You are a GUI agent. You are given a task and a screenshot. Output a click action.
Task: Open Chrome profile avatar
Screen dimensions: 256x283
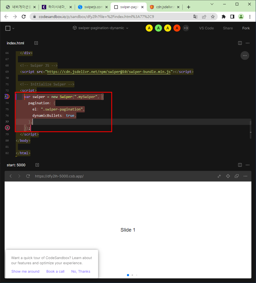(x=241, y=17)
